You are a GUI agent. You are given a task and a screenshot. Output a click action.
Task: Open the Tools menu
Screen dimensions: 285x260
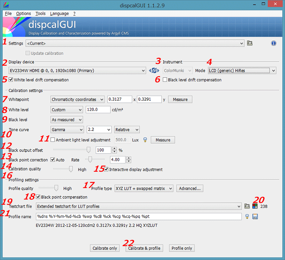click(40, 14)
